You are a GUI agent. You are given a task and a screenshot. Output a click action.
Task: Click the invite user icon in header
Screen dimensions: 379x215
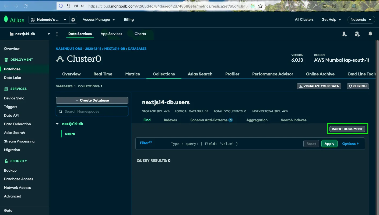pyautogui.click(x=344, y=34)
